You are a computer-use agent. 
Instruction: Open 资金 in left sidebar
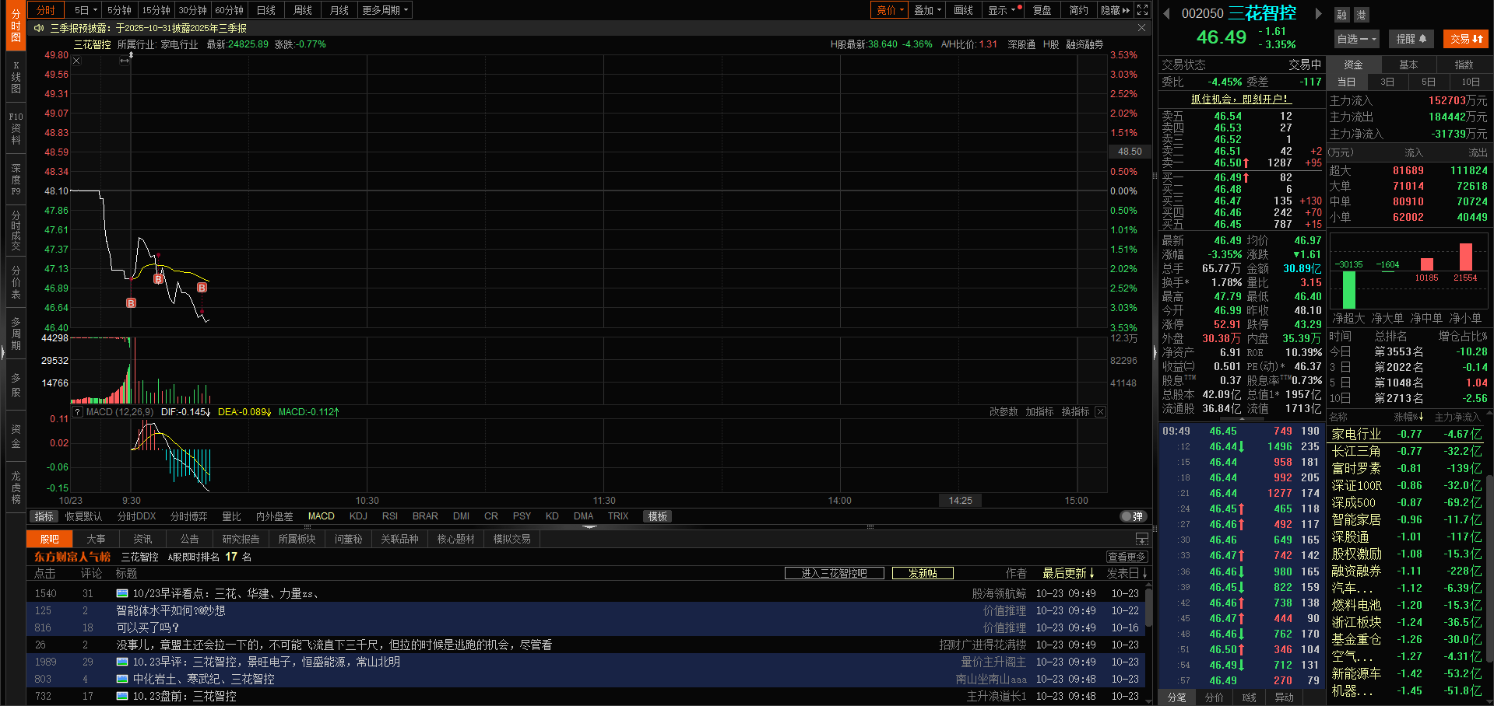[16, 436]
